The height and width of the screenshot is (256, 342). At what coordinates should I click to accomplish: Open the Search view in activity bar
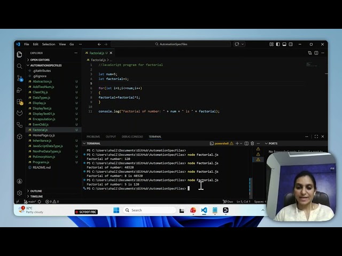[x=19, y=66]
